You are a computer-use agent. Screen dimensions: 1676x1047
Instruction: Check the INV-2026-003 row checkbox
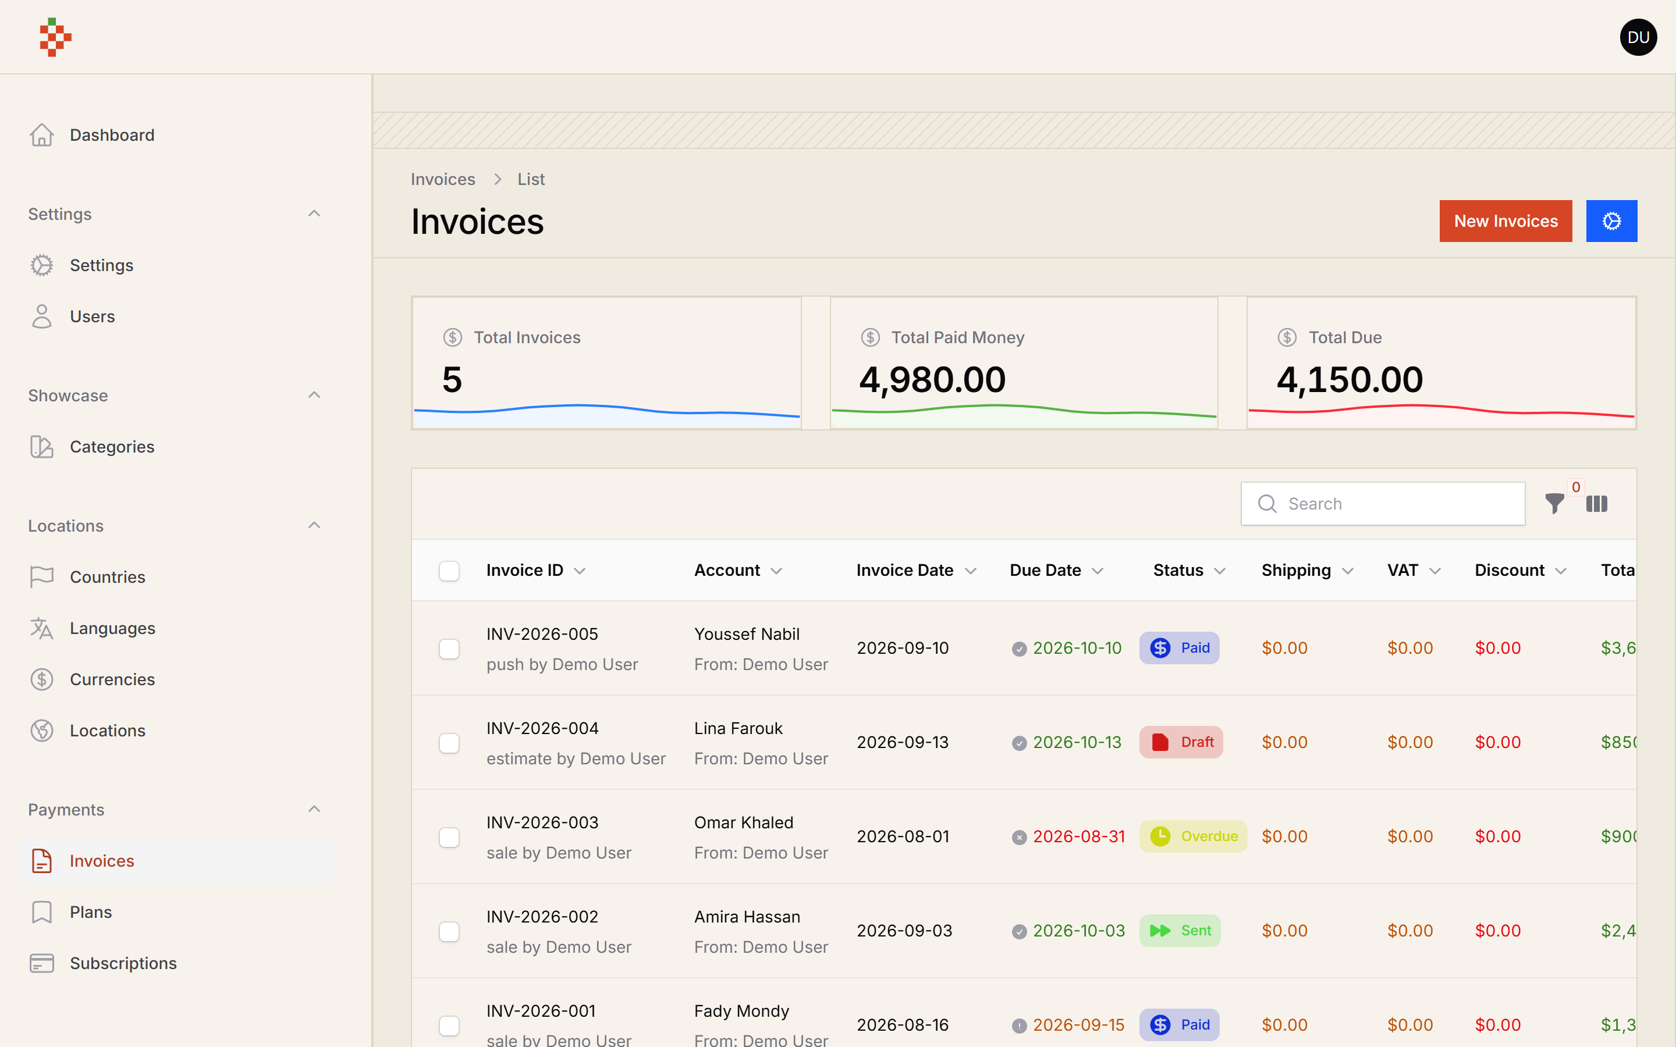(x=449, y=837)
